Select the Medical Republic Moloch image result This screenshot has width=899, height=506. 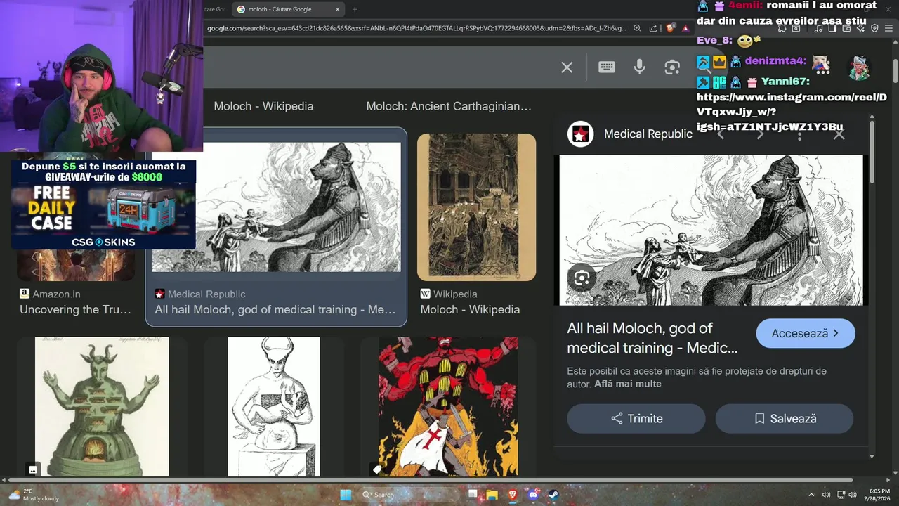pyautogui.click(x=276, y=207)
